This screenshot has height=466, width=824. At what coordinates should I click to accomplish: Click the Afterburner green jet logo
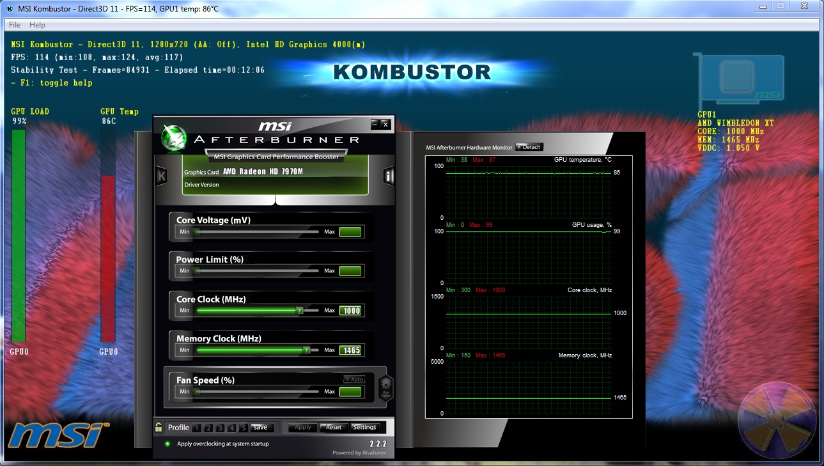coord(173,136)
